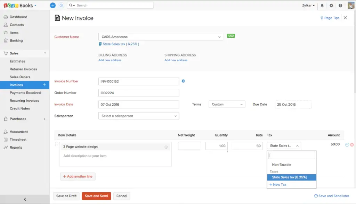The width and height of the screenshot is (356, 204).
Task: Add new shipping address
Action: (176, 60)
